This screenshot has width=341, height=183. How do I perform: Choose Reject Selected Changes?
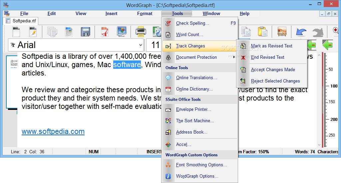272,81
